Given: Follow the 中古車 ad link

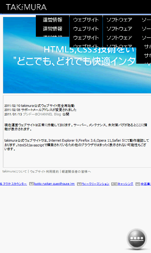Looking at the screenshot, I should click(x=146, y=184).
